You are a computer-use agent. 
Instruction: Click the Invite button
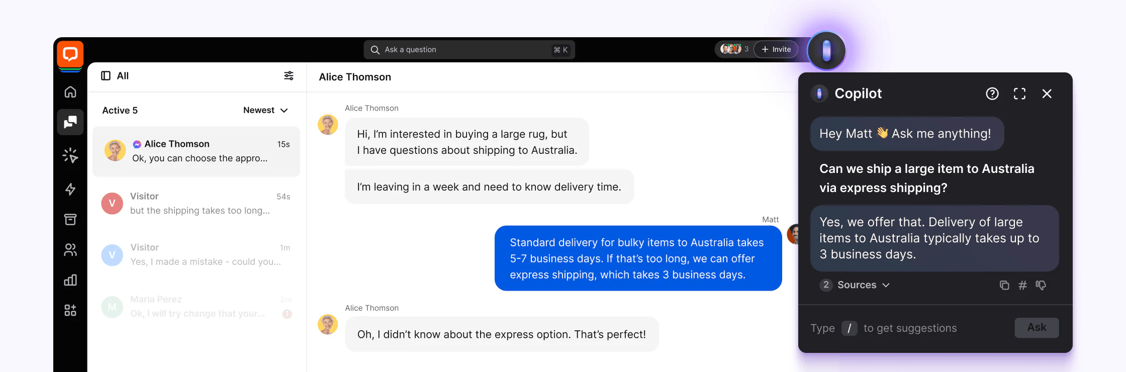[776, 49]
